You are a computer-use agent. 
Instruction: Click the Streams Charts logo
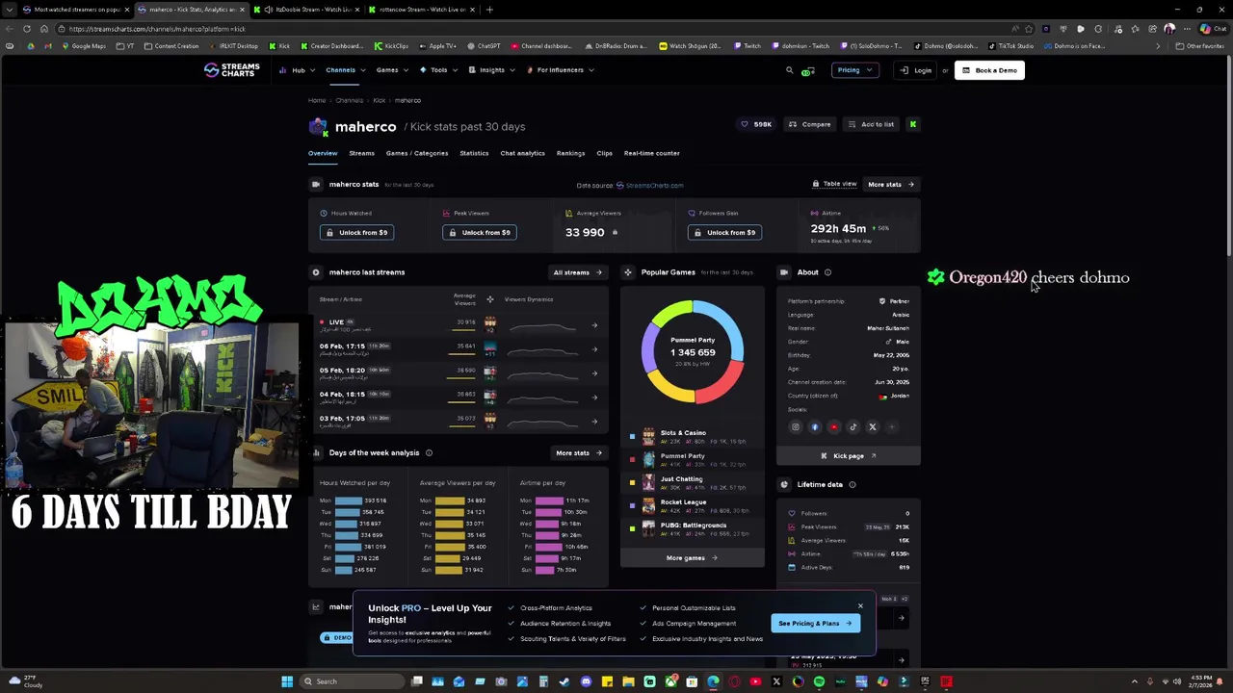point(231,69)
